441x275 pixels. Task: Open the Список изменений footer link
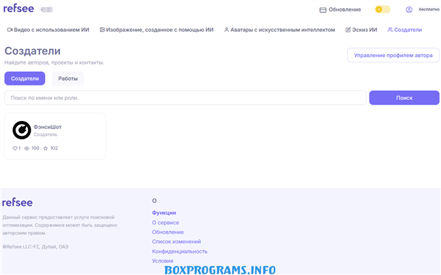176,242
